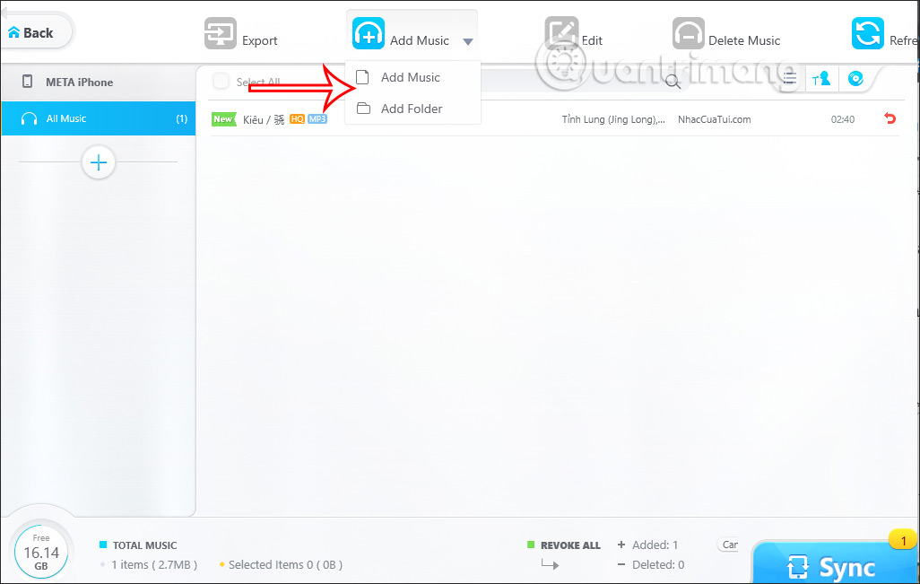920x584 pixels.
Task: Select All Music in the sidebar
Action: tap(72, 118)
